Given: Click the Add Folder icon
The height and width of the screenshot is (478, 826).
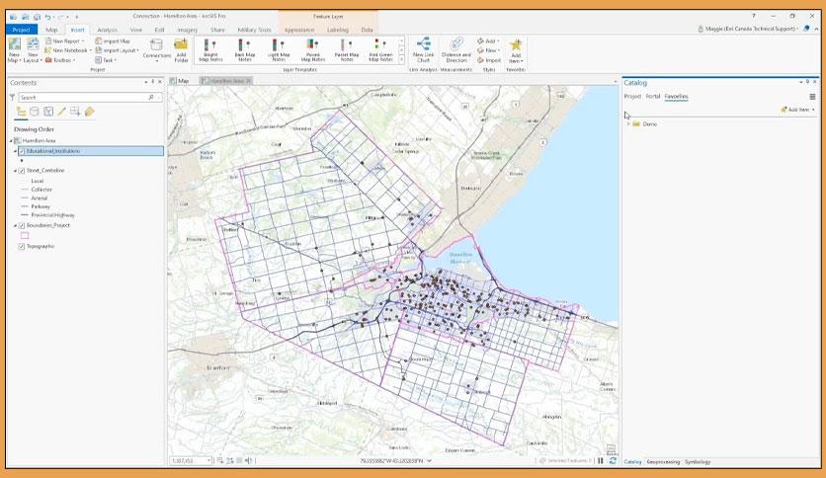Looking at the screenshot, I should point(181,49).
